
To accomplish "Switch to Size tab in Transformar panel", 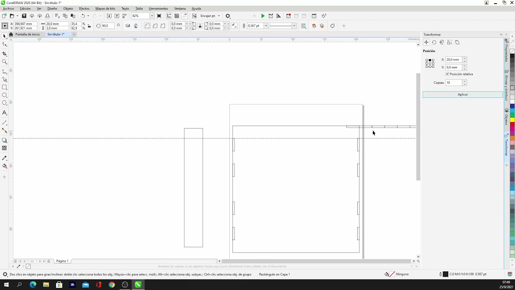I will click(x=449, y=42).
